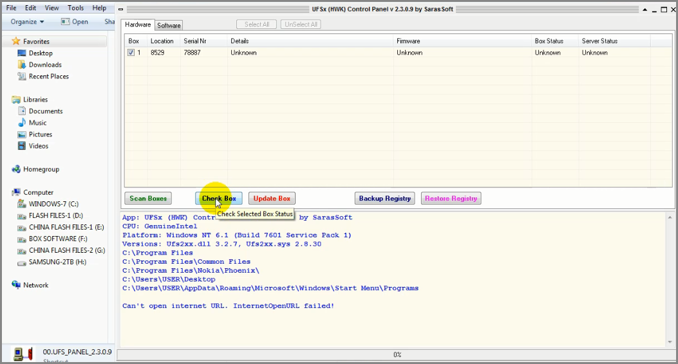Expand the Organize dropdown
The height and width of the screenshot is (364, 678).
click(x=27, y=22)
